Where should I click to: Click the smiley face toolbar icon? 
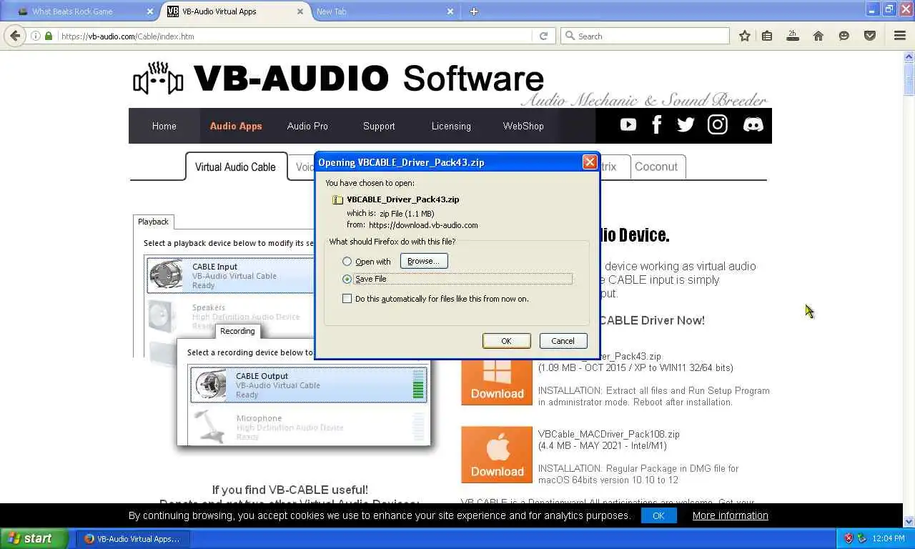pos(844,36)
